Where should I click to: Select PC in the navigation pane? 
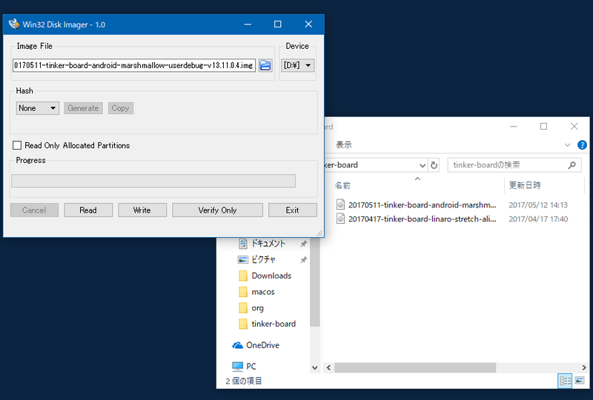pyautogui.click(x=251, y=367)
